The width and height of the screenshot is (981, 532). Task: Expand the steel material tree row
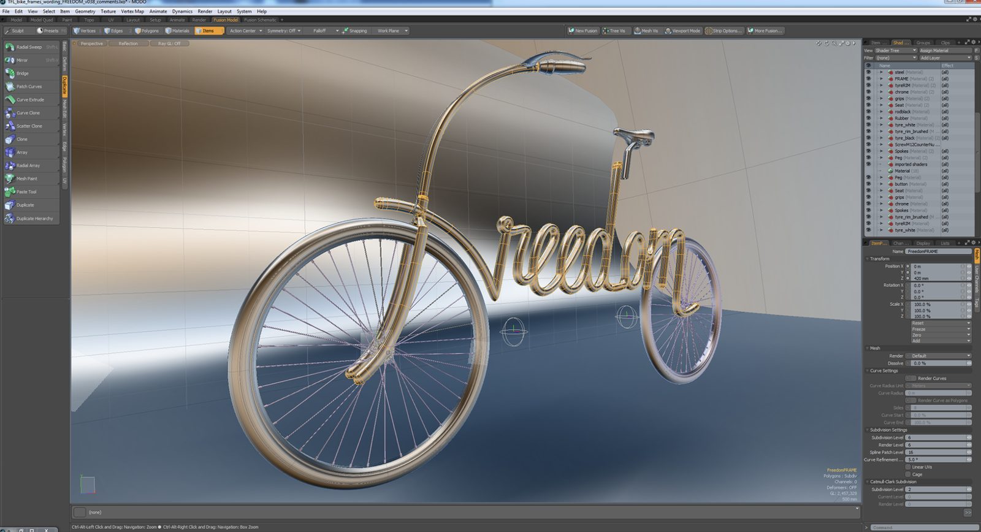click(x=882, y=72)
